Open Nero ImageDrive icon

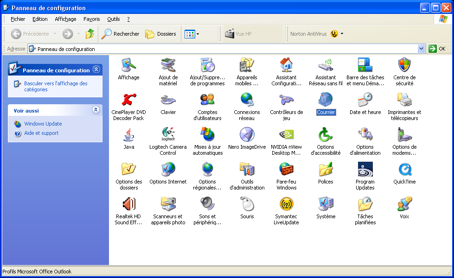pyautogui.click(x=247, y=135)
